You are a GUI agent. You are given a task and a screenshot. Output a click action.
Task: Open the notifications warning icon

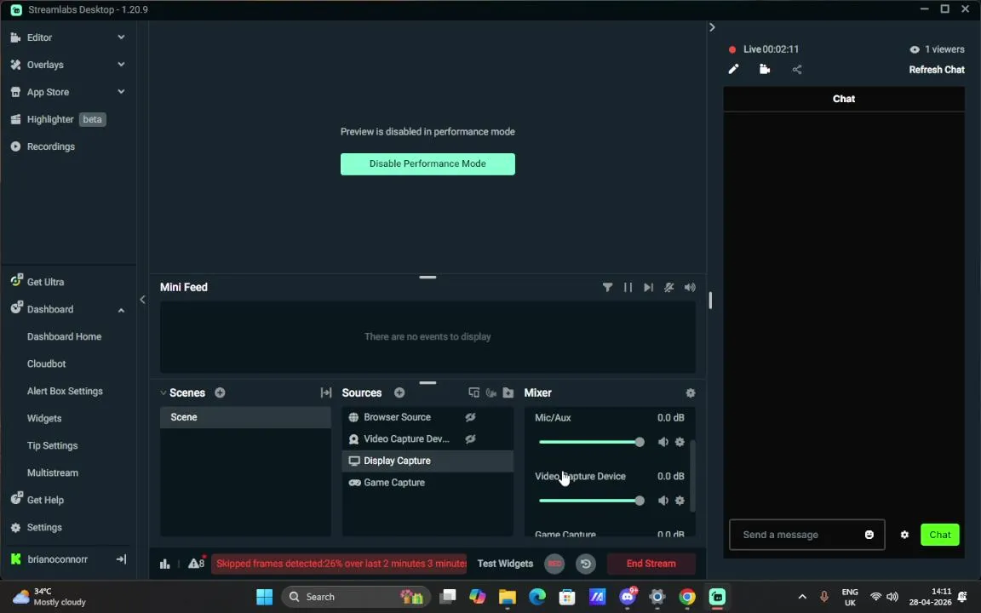[x=197, y=563]
